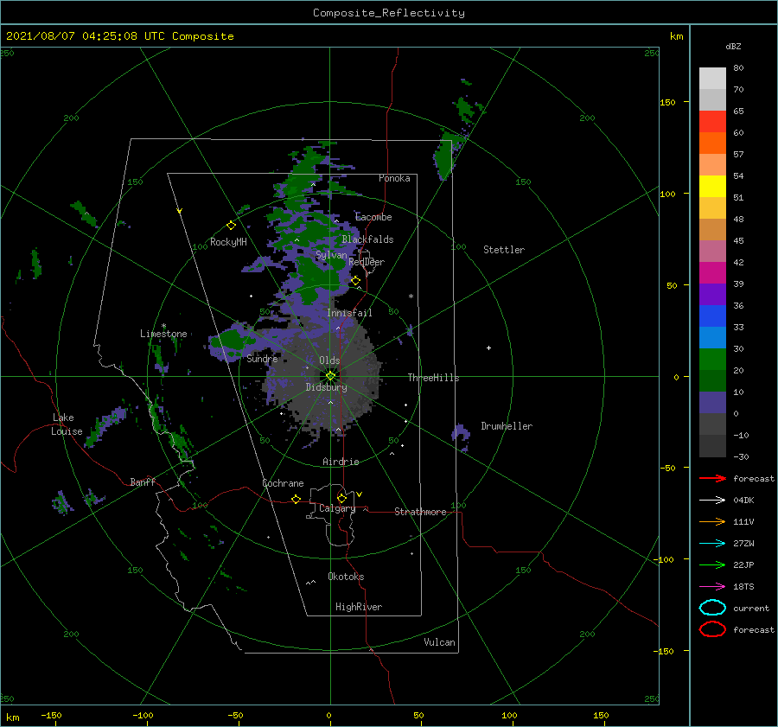Click the cyan 27ZW arrow icon

[712, 544]
